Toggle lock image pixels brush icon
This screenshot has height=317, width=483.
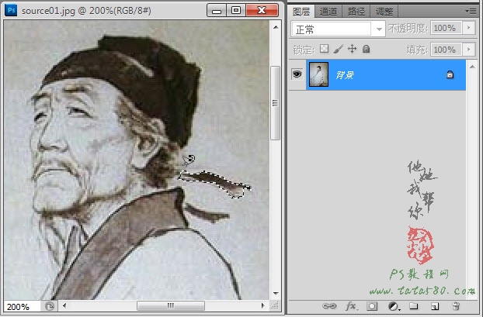click(339, 49)
